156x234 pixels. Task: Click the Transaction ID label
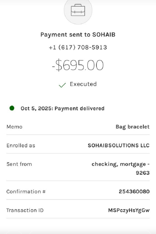click(x=25, y=210)
